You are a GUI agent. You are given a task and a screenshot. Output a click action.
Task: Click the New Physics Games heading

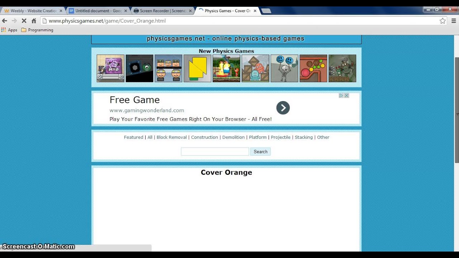click(226, 51)
